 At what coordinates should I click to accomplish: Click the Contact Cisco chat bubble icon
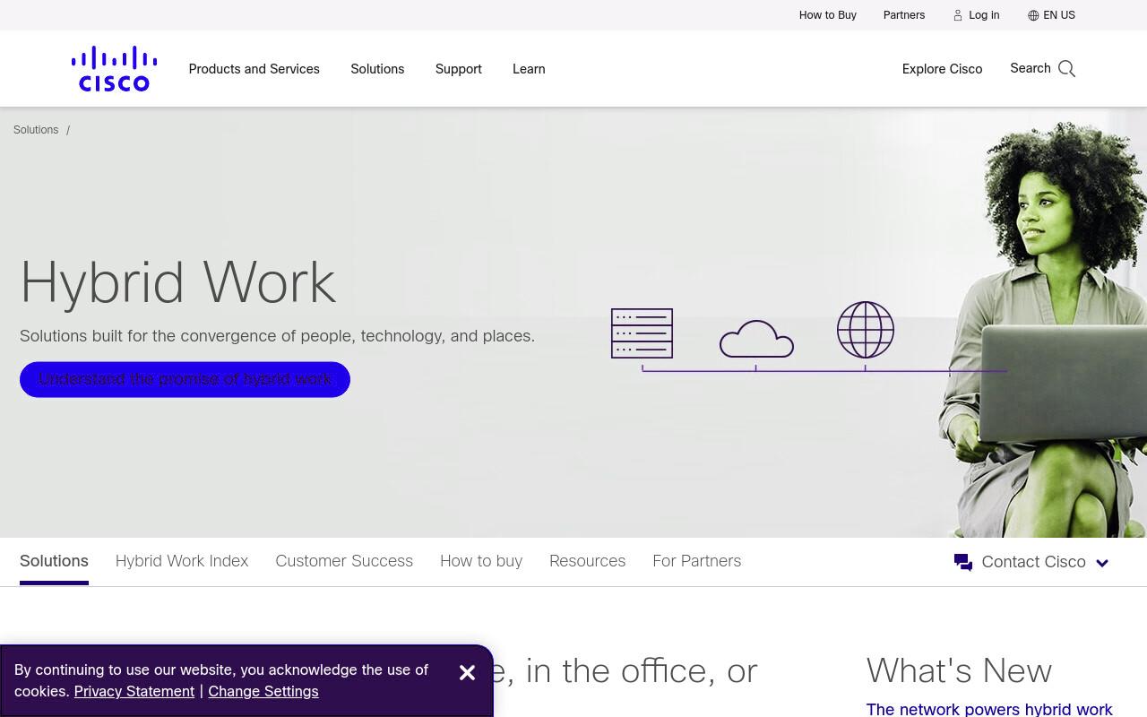pyautogui.click(x=963, y=562)
